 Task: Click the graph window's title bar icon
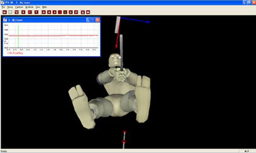(5, 20)
